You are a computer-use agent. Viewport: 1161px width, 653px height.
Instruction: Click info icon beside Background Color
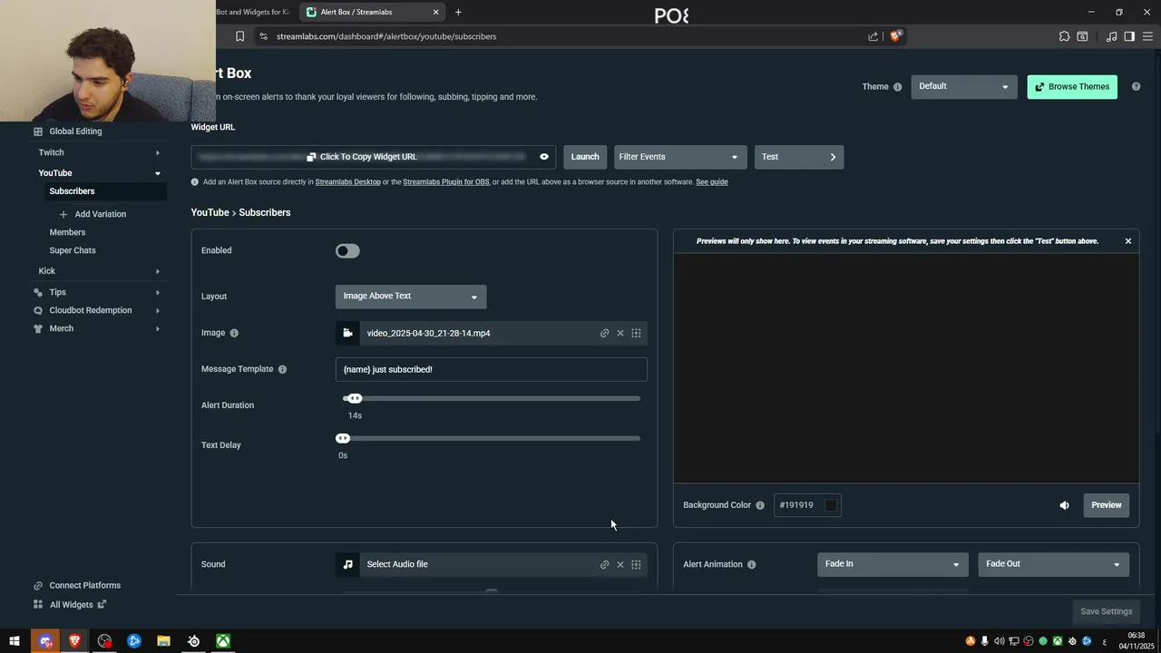pos(760,505)
